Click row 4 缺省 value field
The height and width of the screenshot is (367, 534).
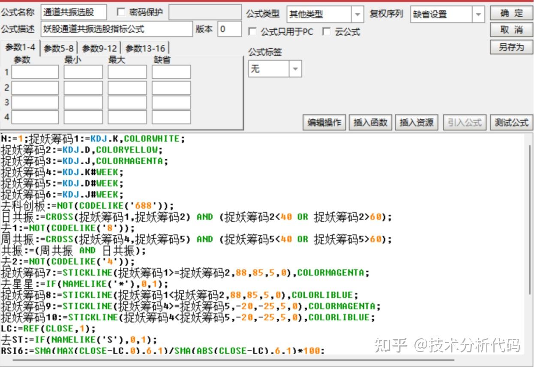pyautogui.click(x=171, y=117)
